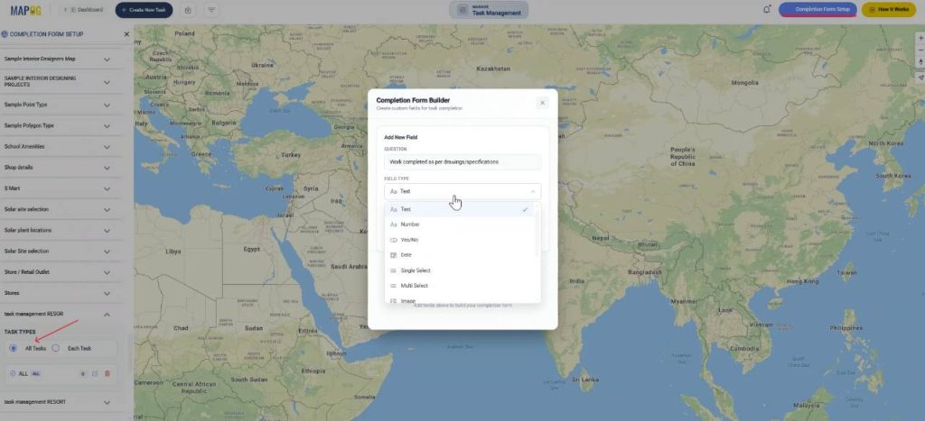Zoom out on the map
Screen dimensions: 925x421
click(920, 50)
